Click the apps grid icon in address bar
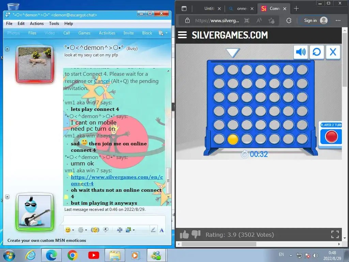This screenshot has height=262, width=349. pyautogui.click(x=247, y=21)
